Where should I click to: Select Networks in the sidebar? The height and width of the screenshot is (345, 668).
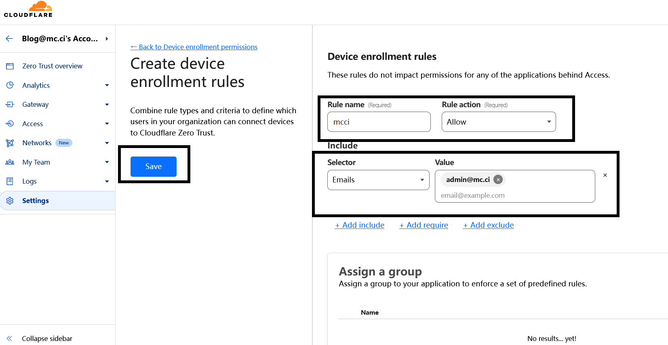tap(37, 143)
